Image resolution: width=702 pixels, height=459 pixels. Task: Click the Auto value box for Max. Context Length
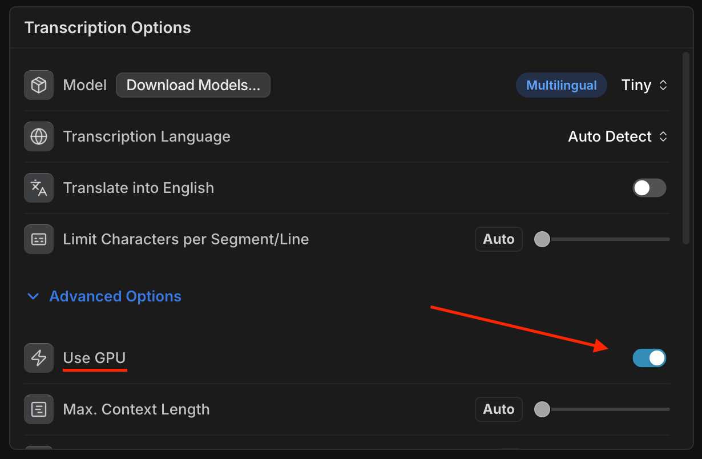[x=499, y=409]
